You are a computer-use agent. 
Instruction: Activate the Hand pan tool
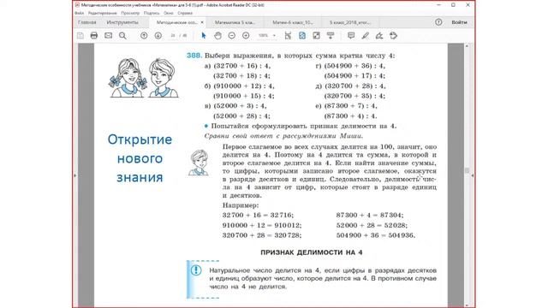coord(217,36)
